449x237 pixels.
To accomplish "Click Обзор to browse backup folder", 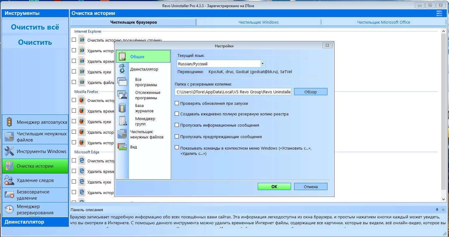I will [x=311, y=92].
